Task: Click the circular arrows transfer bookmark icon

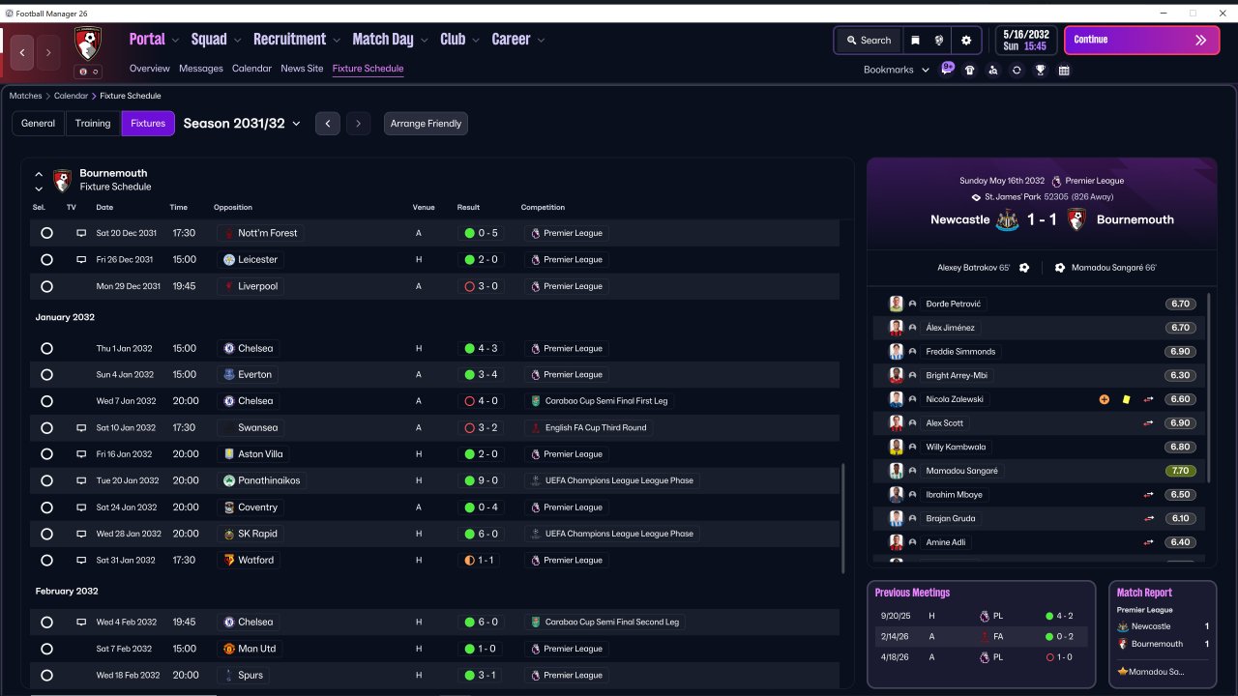Action: (x=1017, y=70)
